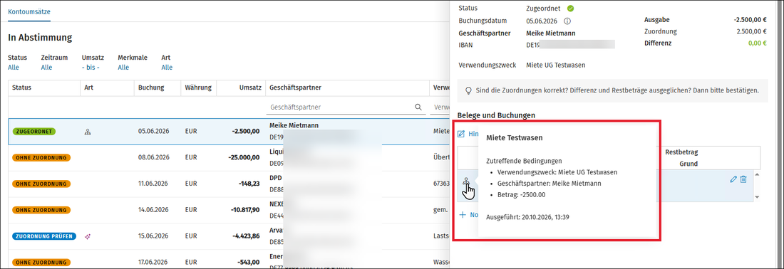Click the note edit icon beside Hin
This screenshot has width=784, height=269.
tap(462, 134)
